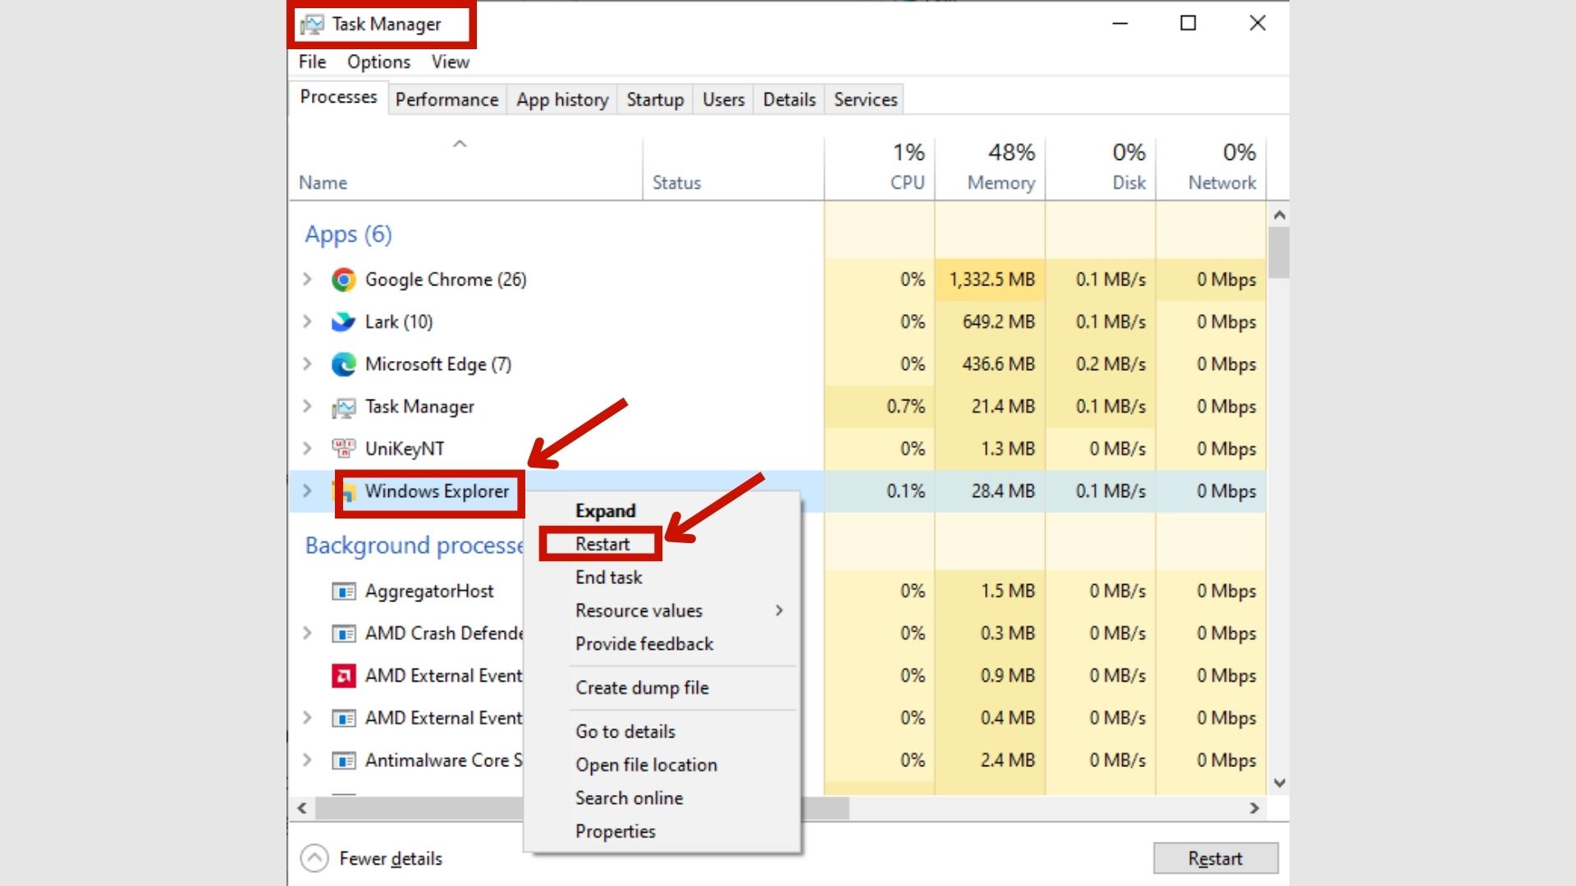This screenshot has height=886, width=1576.
Task: Expand the Google Chrome process group
Action: coord(307,280)
